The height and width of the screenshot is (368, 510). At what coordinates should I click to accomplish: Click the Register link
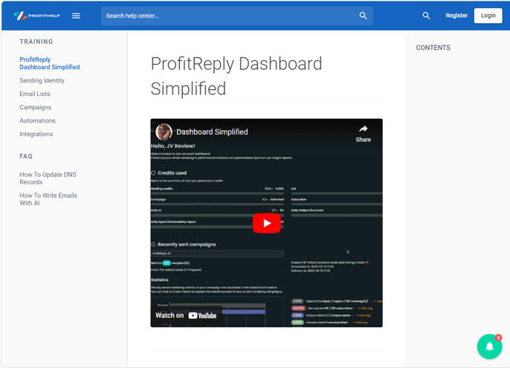tap(456, 16)
